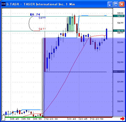Click the 12-23:30 time axis label
The width and height of the screenshot is (126, 122).
52,119
